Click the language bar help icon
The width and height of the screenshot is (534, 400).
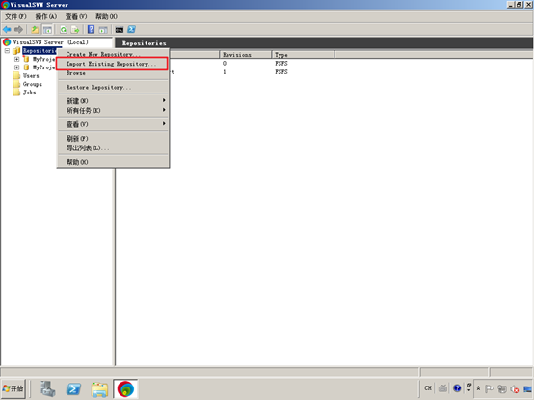click(457, 388)
